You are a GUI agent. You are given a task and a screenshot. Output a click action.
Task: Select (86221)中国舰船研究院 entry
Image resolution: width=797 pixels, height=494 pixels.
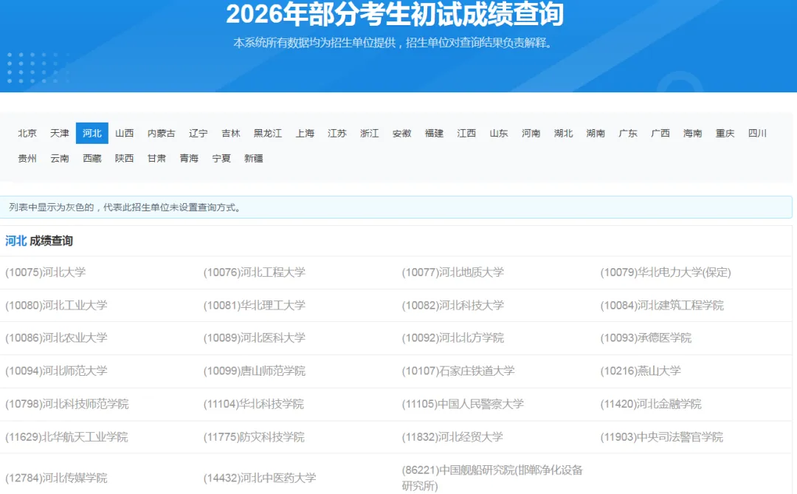pyautogui.click(x=492, y=478)
